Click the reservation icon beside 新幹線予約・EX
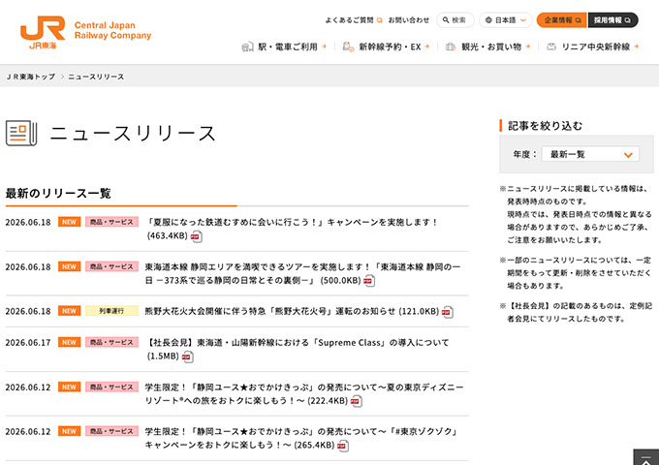 coord(348,47)
